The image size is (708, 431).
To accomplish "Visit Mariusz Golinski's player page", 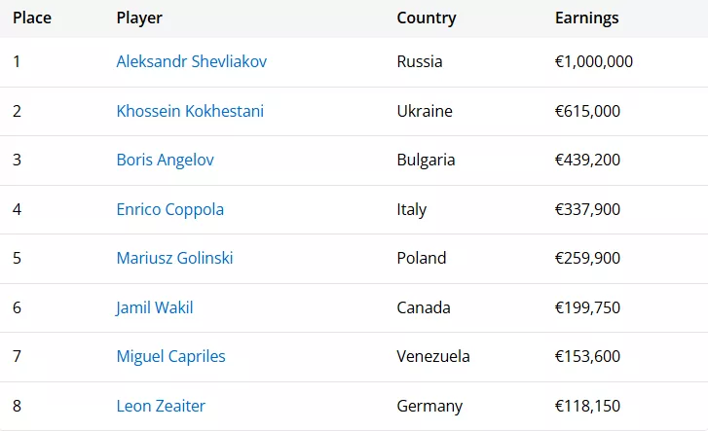I will pyautogui.click(x=174, y=258).
